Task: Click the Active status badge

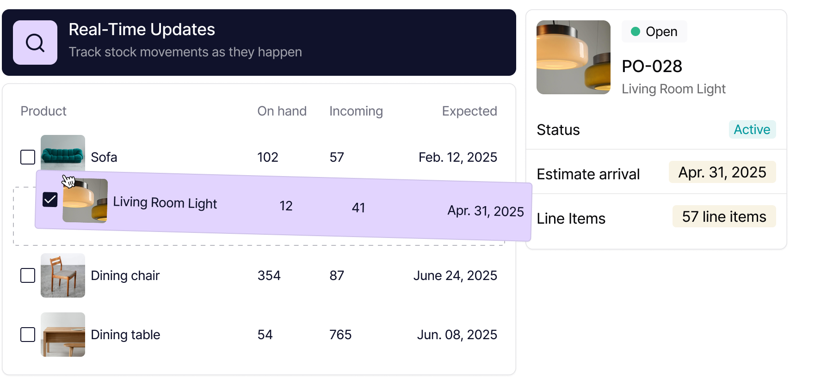Action: [x=752, y=129]
